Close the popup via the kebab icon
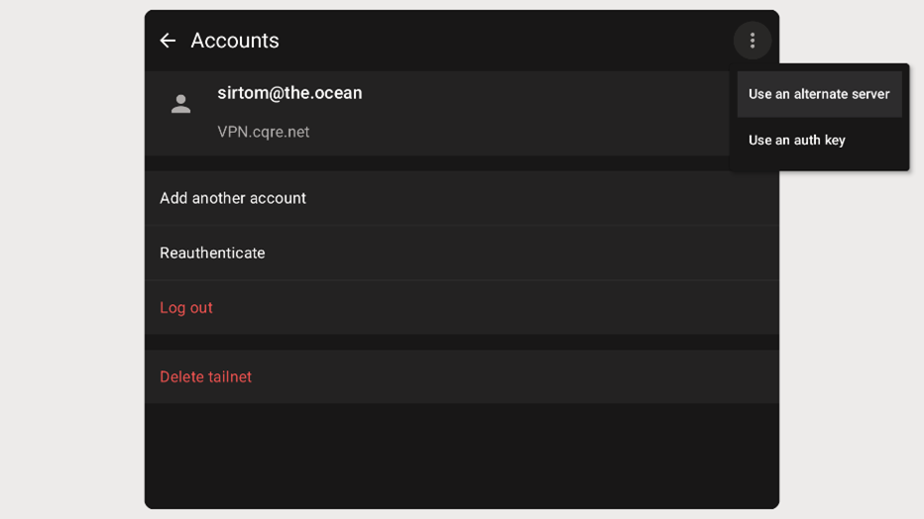Viewport: 924px width, 519px height. [x=752, y=41]
